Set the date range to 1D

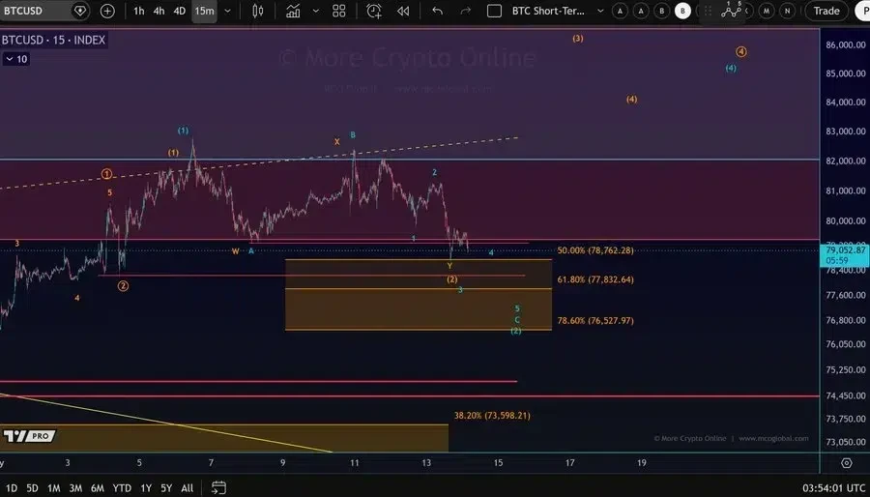[x=11, y=488]
